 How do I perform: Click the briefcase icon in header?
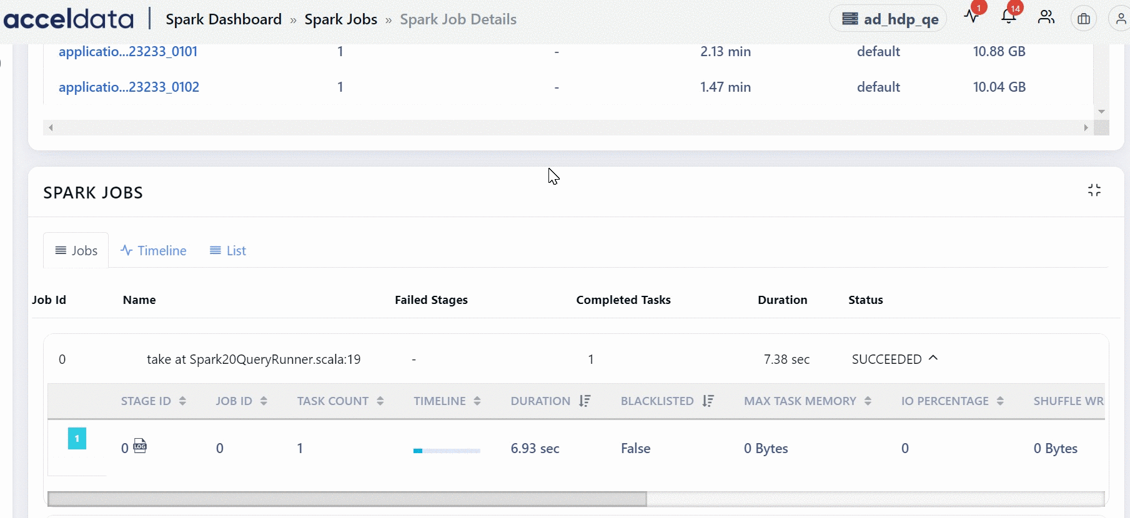1084,19
